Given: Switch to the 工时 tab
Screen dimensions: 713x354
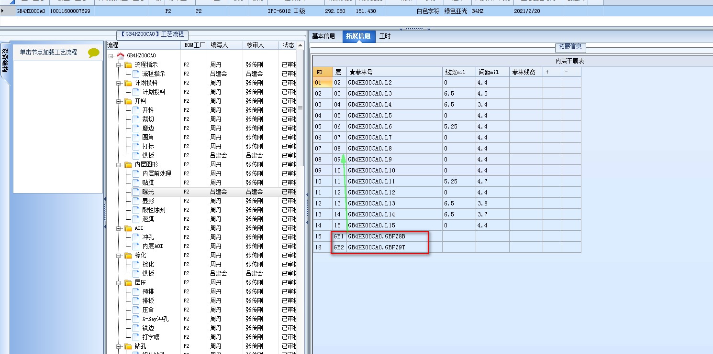Looking at the screenshot, I should click(385, 36).
